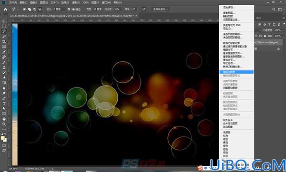Close the open document tab
Image resolution: width=286 pixels, height=172 pixels.
click(x=136, y=16)
